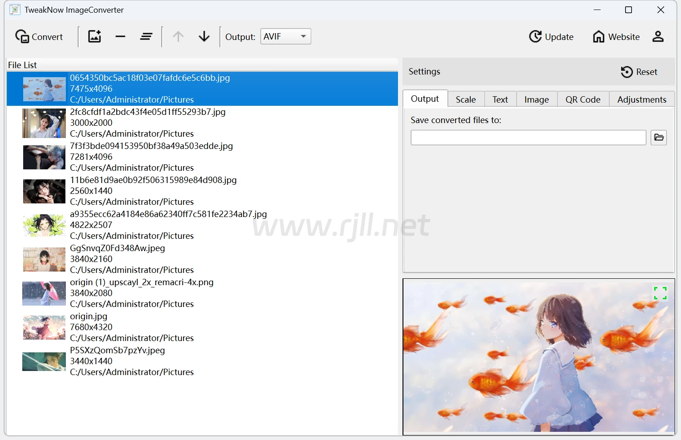Screen dimensions: 681x440
Task: Select origin.jpg in the file list
Action: pos(132,327)
